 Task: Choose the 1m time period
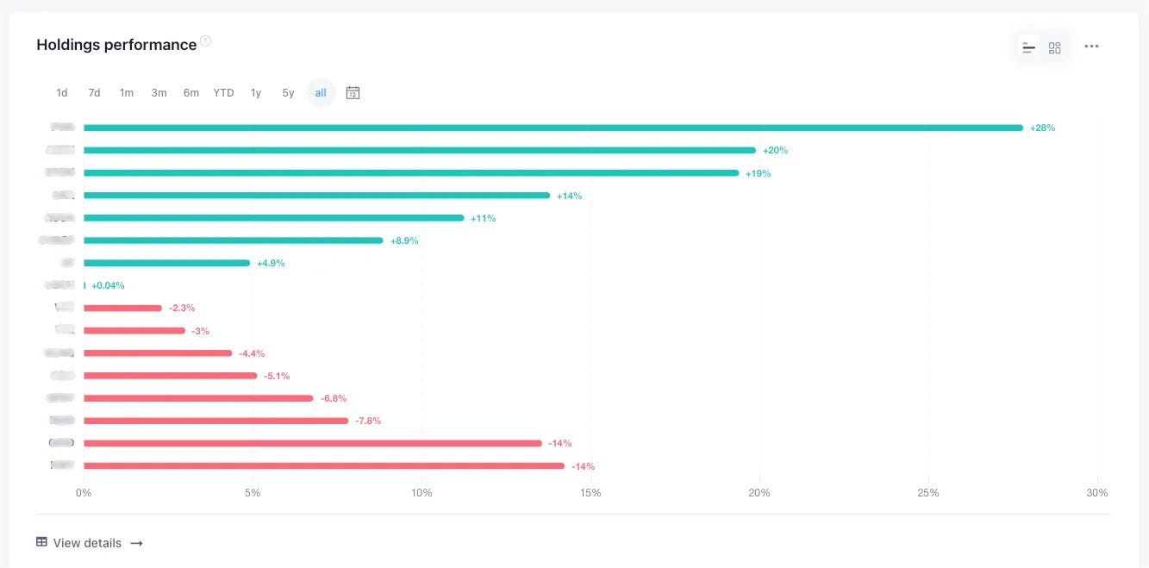127,93
